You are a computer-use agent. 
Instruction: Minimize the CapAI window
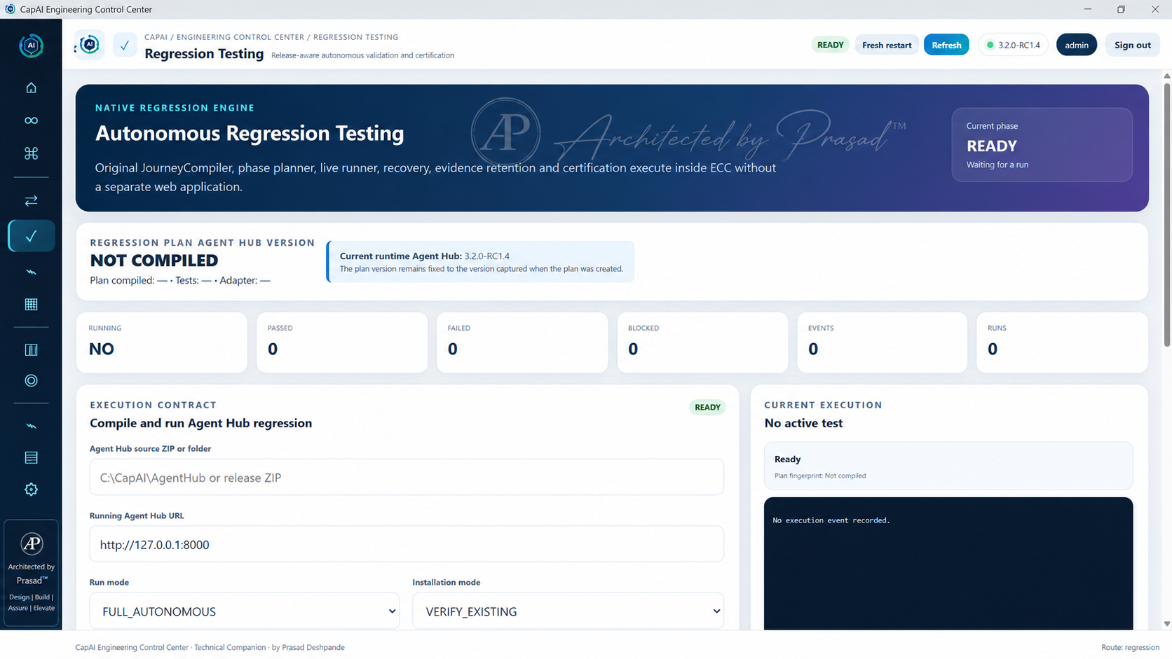pos(1088,9)
